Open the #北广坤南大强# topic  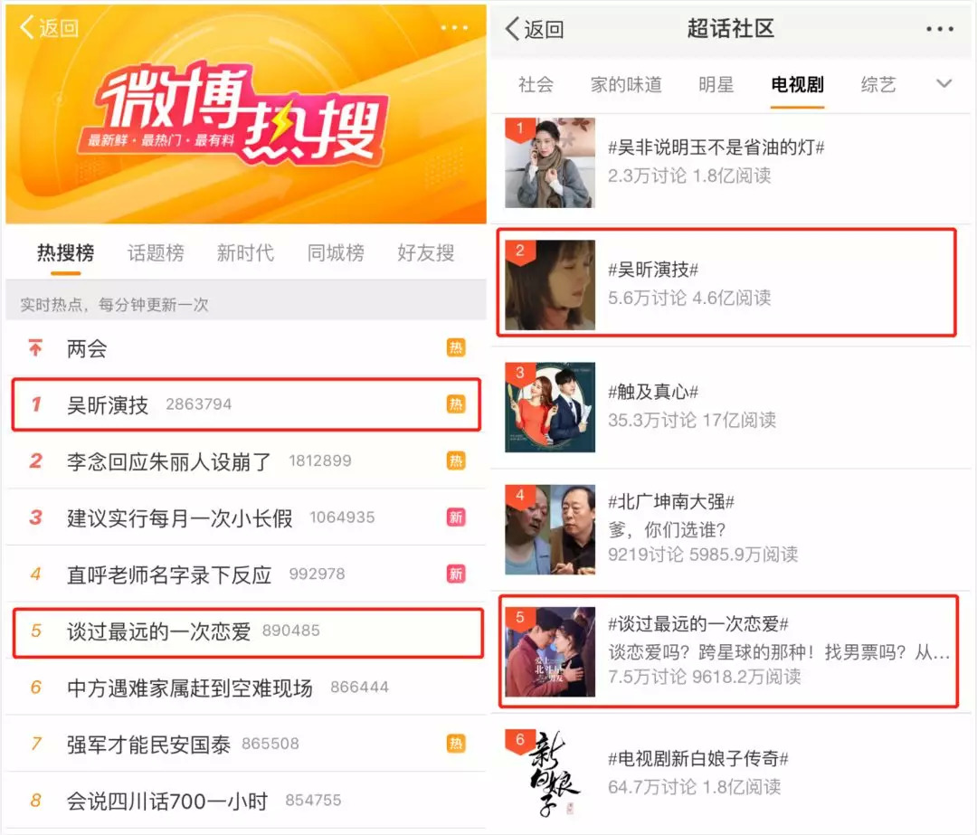tap(730, 529)
